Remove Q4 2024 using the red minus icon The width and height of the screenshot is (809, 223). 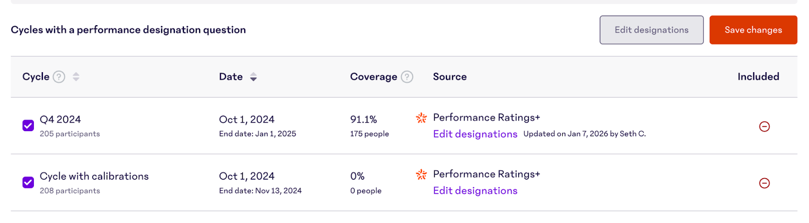764,127
